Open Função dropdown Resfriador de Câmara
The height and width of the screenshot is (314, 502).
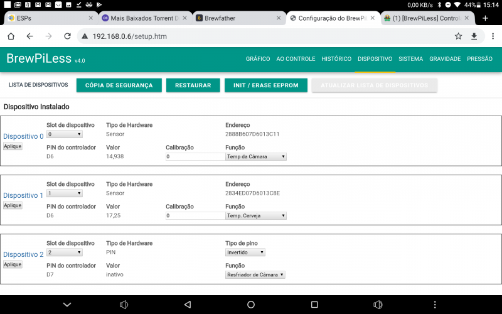click(x=255, y=274)
